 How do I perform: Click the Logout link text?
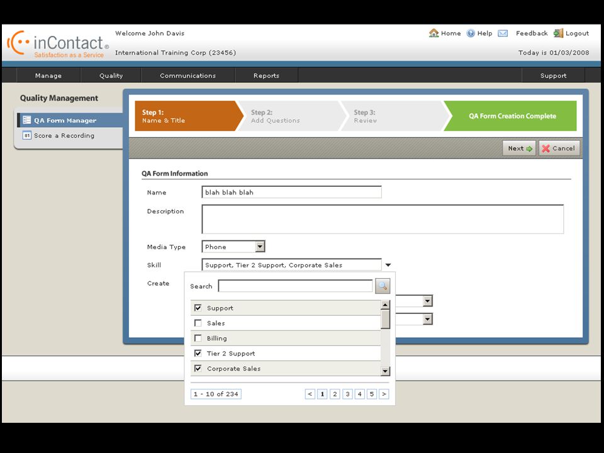(x=577, y=33)
